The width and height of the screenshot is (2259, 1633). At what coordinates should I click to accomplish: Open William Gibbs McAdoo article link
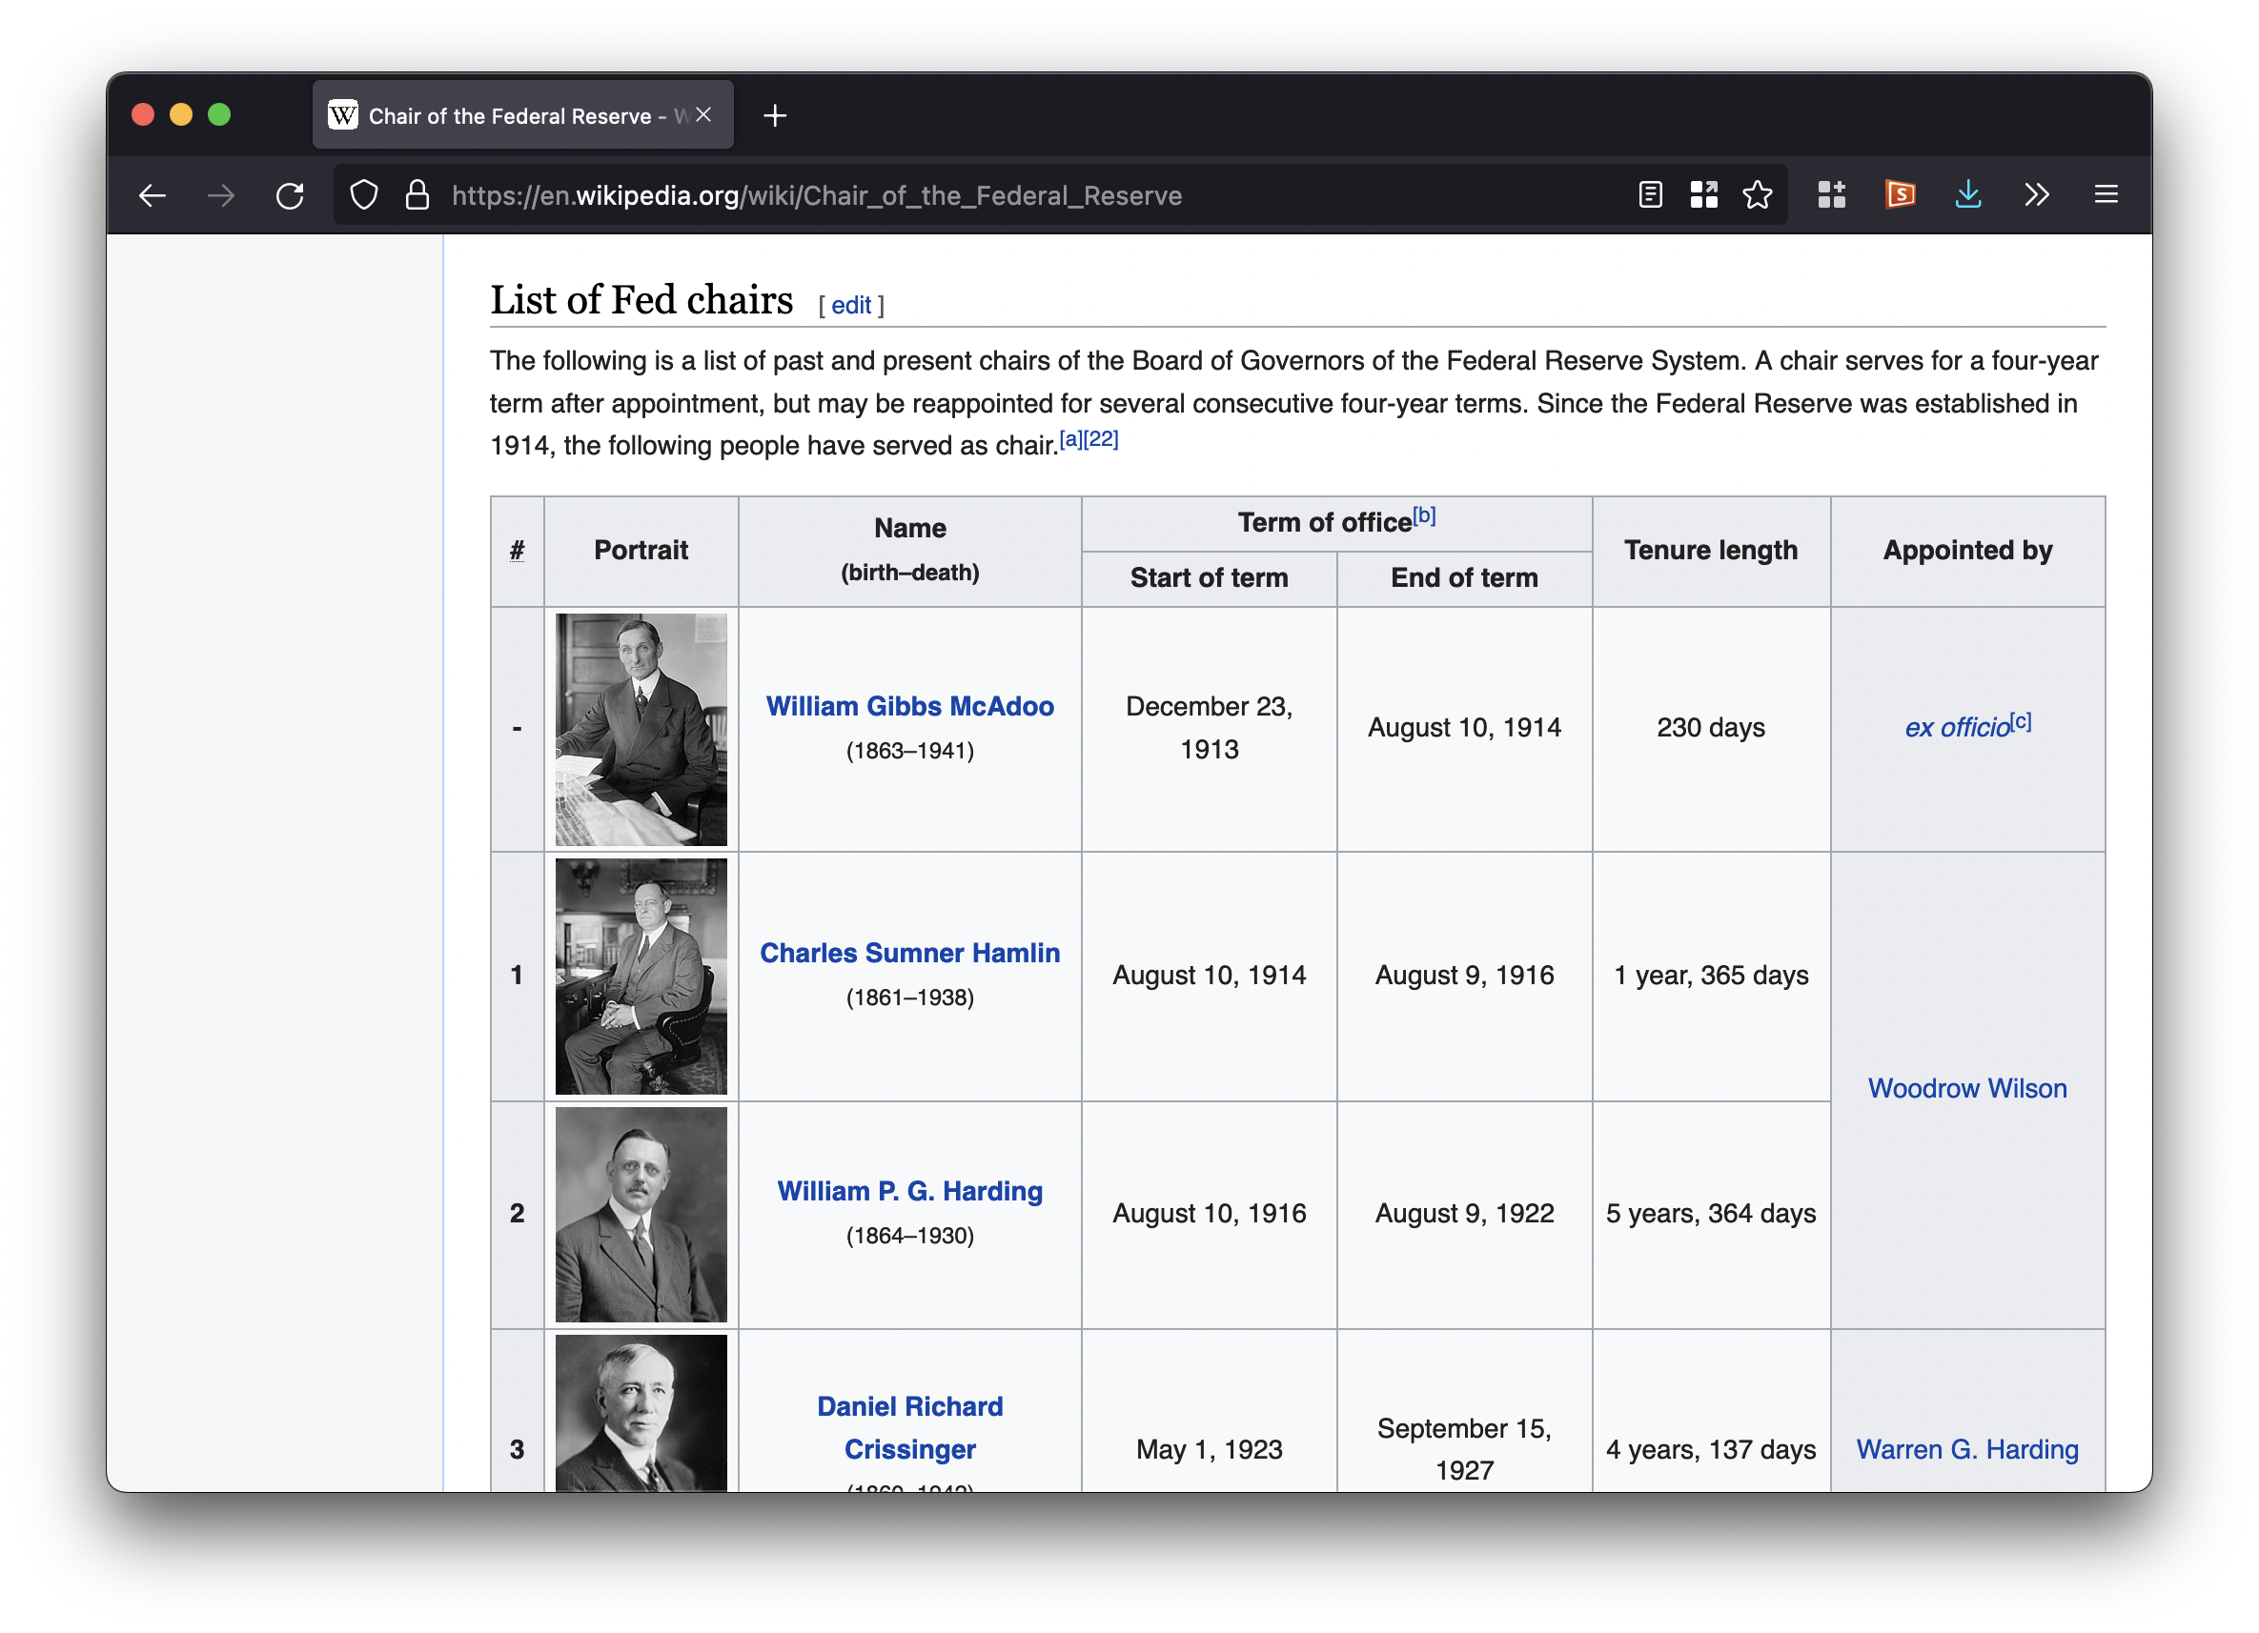click(909, 706)
